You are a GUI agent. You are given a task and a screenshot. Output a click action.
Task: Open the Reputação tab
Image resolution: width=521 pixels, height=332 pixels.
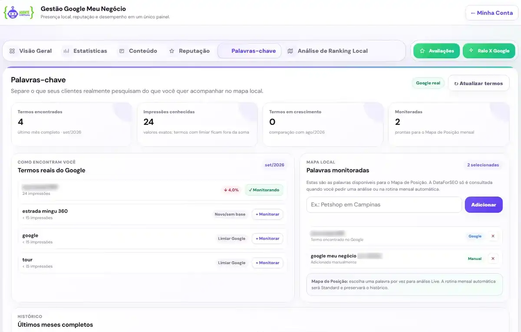click(189, 51)
